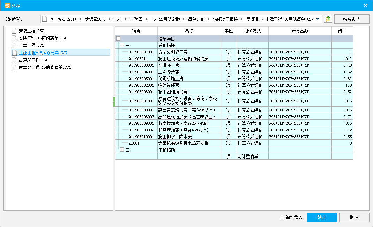Click the file icon of 土建工程.CSX

pos(14,45)
